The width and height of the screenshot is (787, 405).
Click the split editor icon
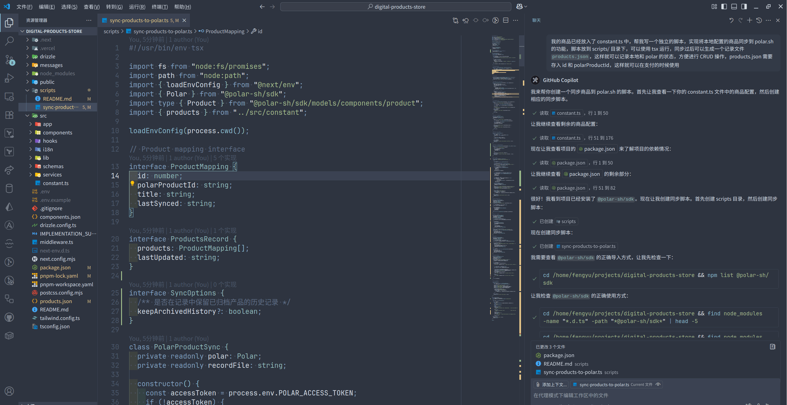(506, 20)
